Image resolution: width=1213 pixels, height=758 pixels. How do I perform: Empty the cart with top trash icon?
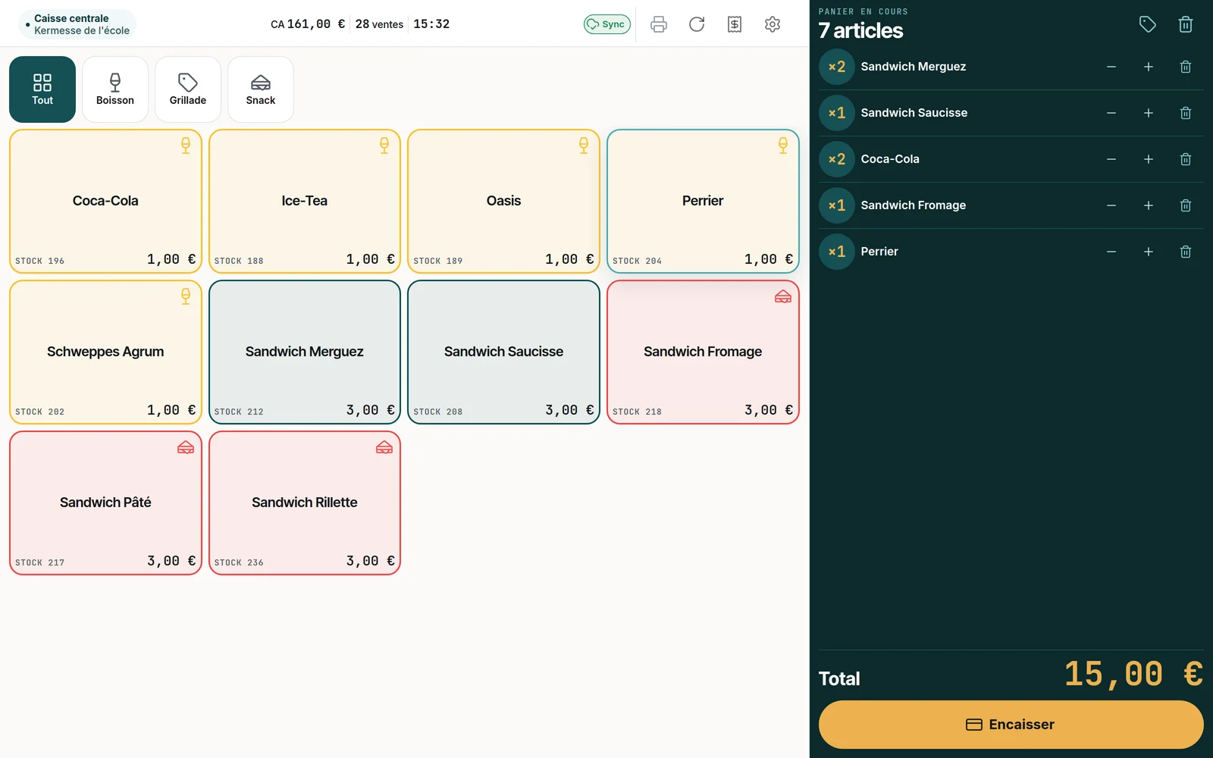coord(1186,24)
